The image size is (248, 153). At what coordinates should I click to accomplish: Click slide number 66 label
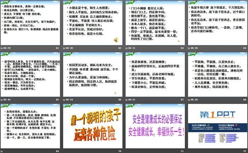[120, 99]
